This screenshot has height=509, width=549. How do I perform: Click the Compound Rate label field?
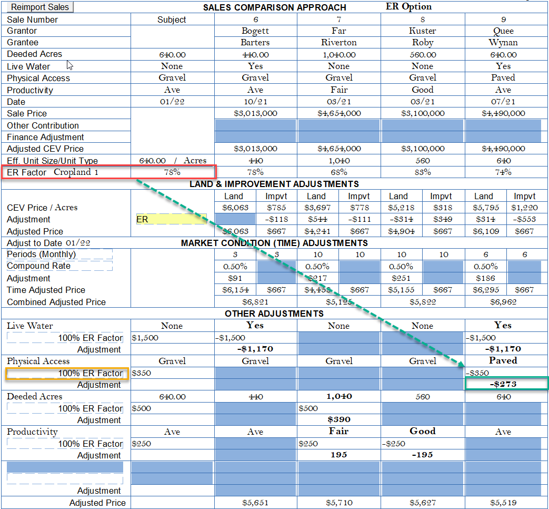(x=59, y=266)
